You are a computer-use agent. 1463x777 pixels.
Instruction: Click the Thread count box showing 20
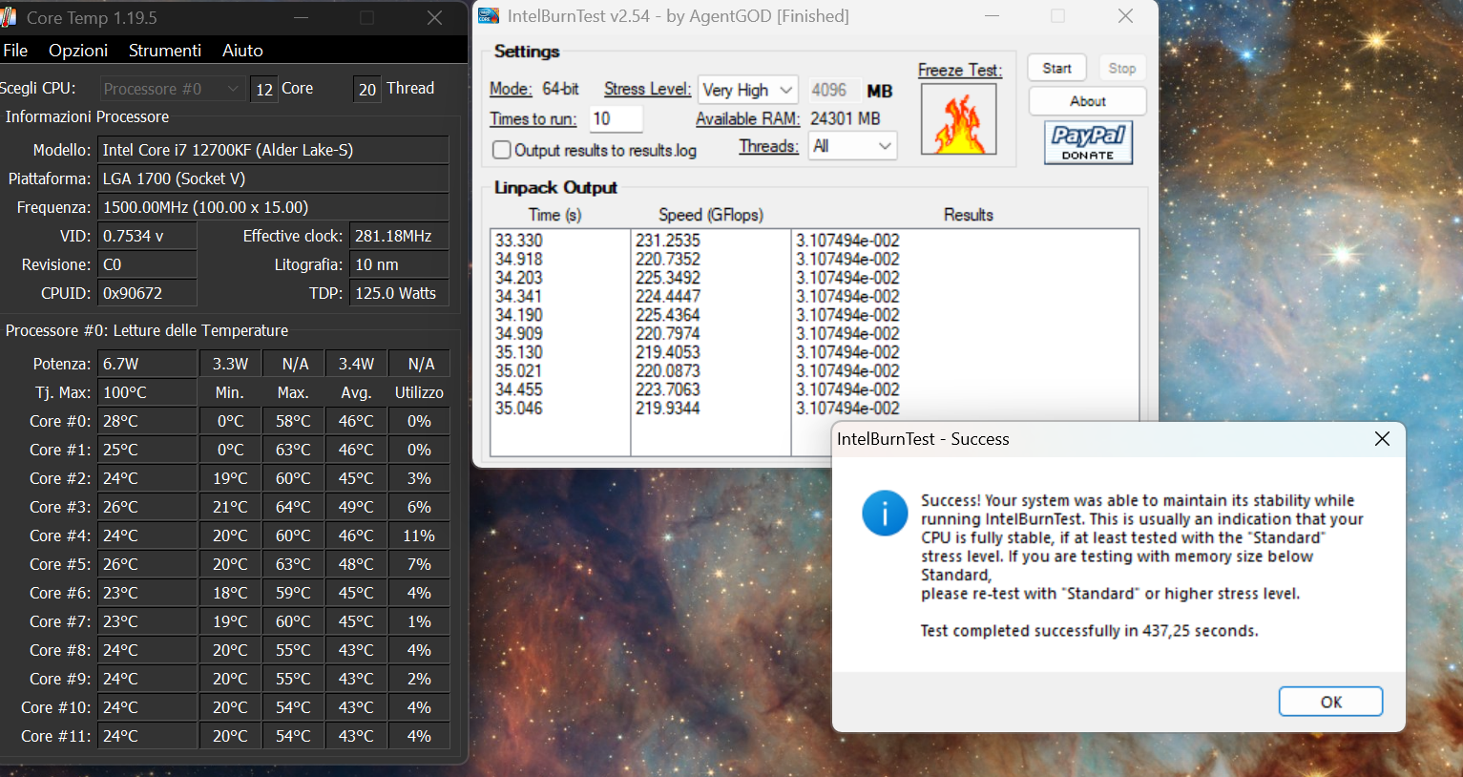coord(367,89)
